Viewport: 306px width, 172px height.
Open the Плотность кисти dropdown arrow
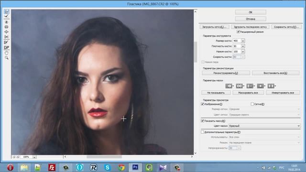(243, 46)
